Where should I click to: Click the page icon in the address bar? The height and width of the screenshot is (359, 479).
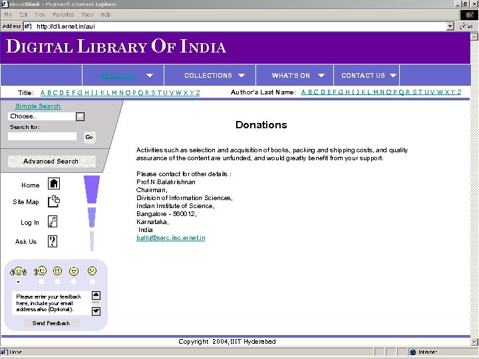(28, 26)
